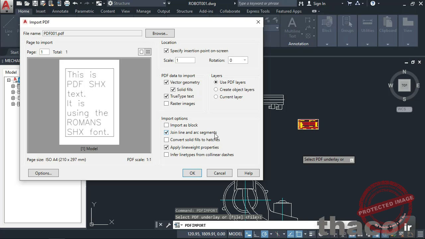Open the AutoCAD application menu button

click(x=7, y=6)
